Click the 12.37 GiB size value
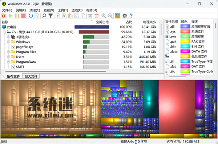Image resolution: width=218 pixels, height=144 pixels. pos(149,32)
